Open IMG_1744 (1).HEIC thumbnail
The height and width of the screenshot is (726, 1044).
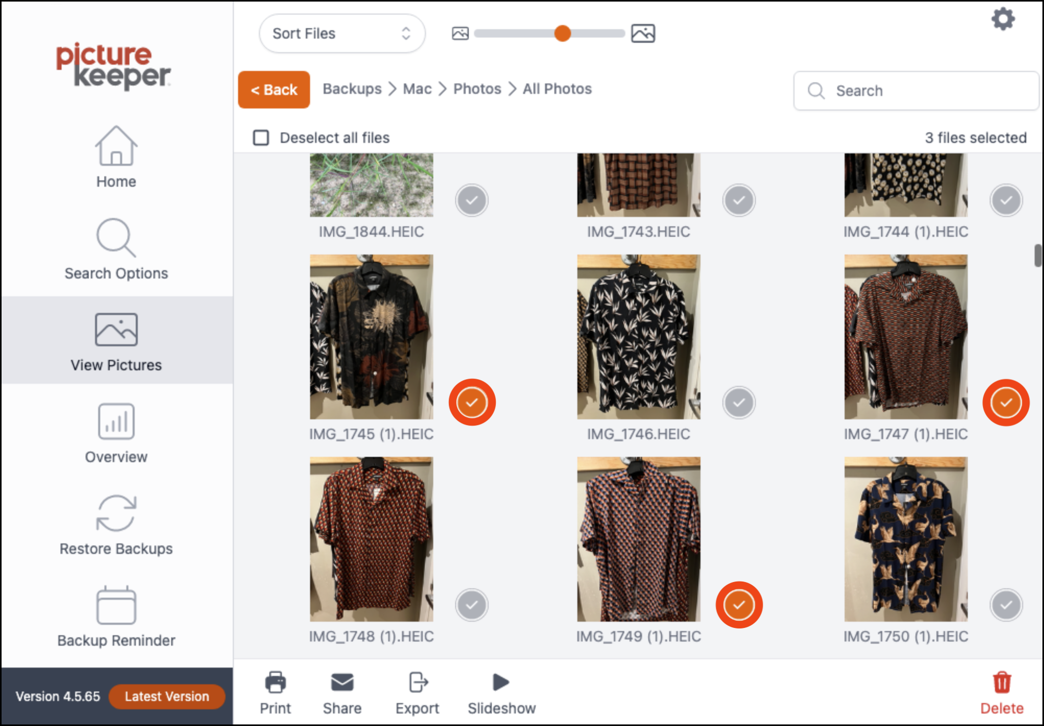[x=906, y=185]
